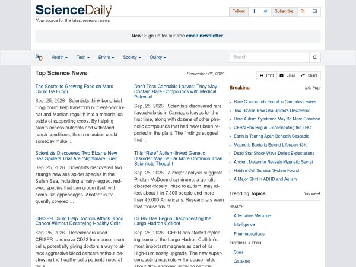Open breaking link Rare Compounds Found in Cannabis Leaves
Image resolution: width=356 pixels, height=267 pixels.
(x=275, y=101)
